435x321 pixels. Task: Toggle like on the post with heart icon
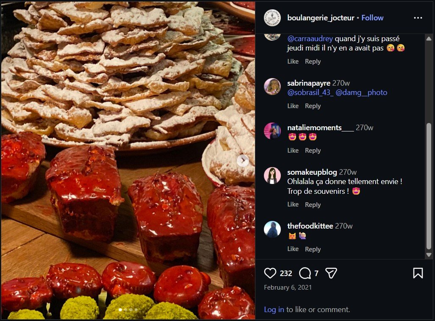[x=270, y=273]
